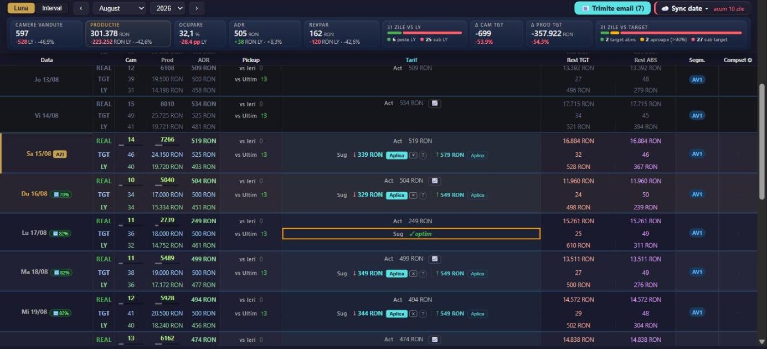Click AV1 segment badge for Vi 14/08
The image size is (767, 349).
point(697,116)
